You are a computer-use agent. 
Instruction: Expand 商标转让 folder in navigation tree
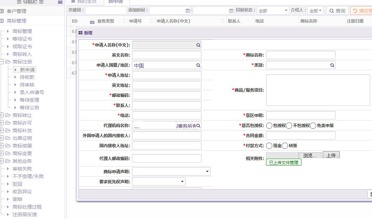click(2, 115)
